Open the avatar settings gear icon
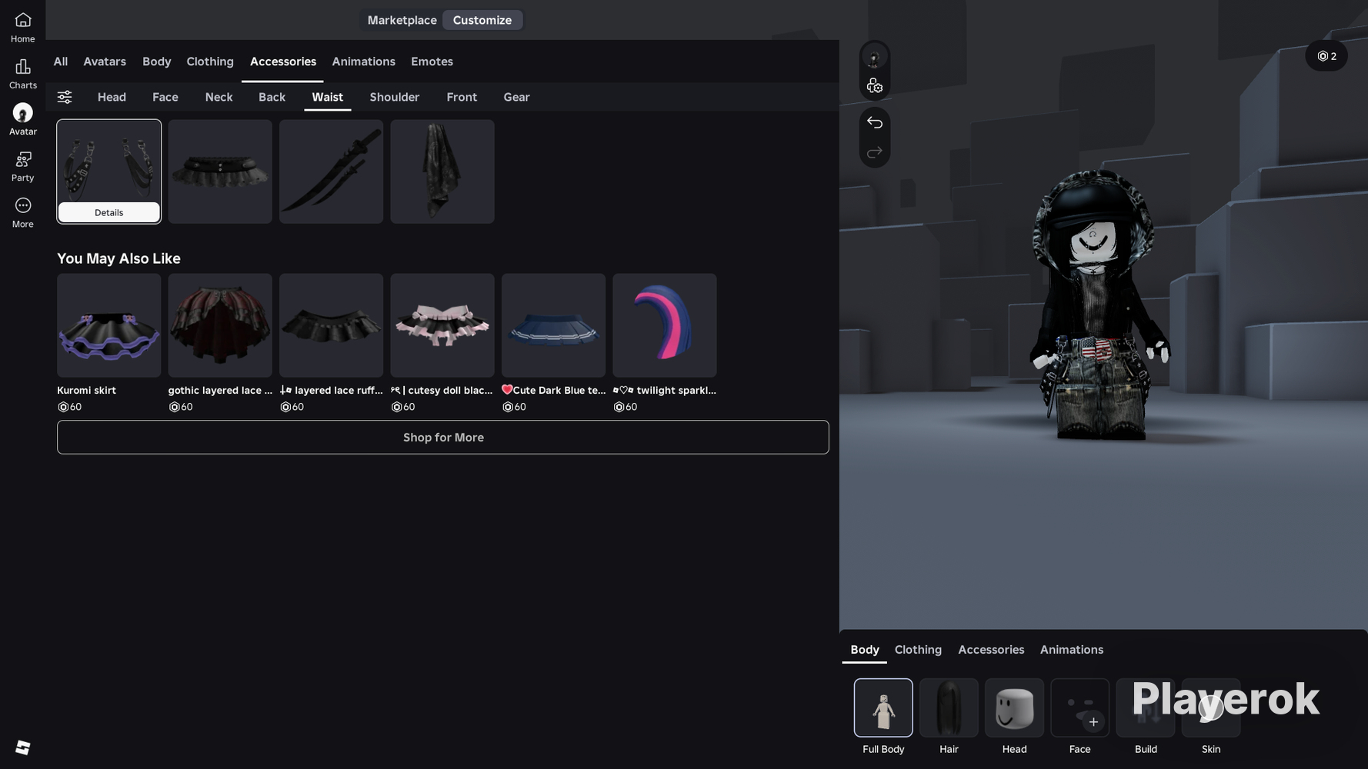 coord(874,86)
